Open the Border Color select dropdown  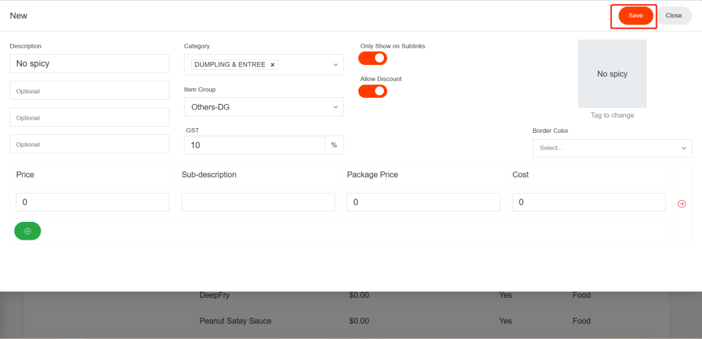pos(612,148)
